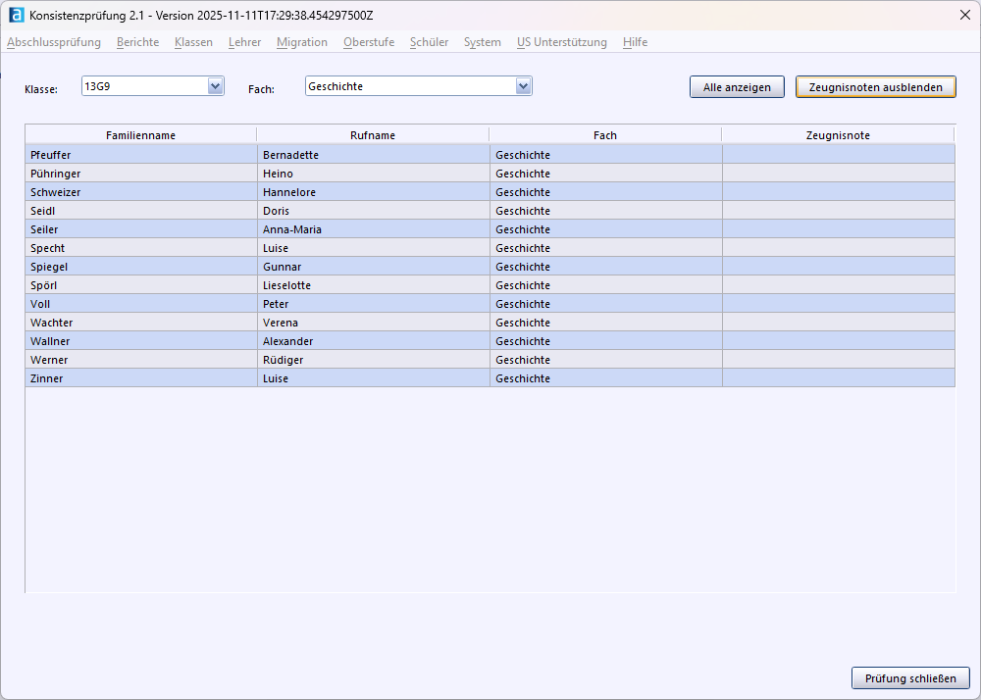Image resolution: width=981 pixels, height=700 pixels.
Task: Click Prüfung schließen button
Action: (910, 678)
